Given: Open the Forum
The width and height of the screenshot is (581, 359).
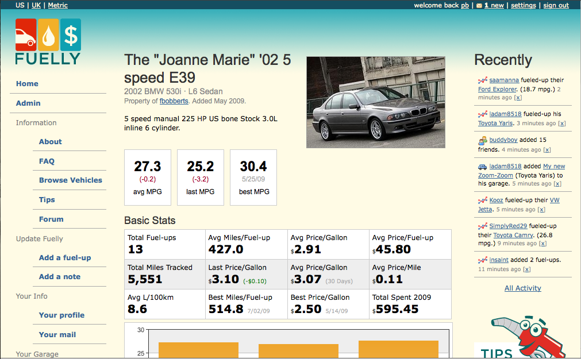Looking at the screenshot, I should point(51,219).
